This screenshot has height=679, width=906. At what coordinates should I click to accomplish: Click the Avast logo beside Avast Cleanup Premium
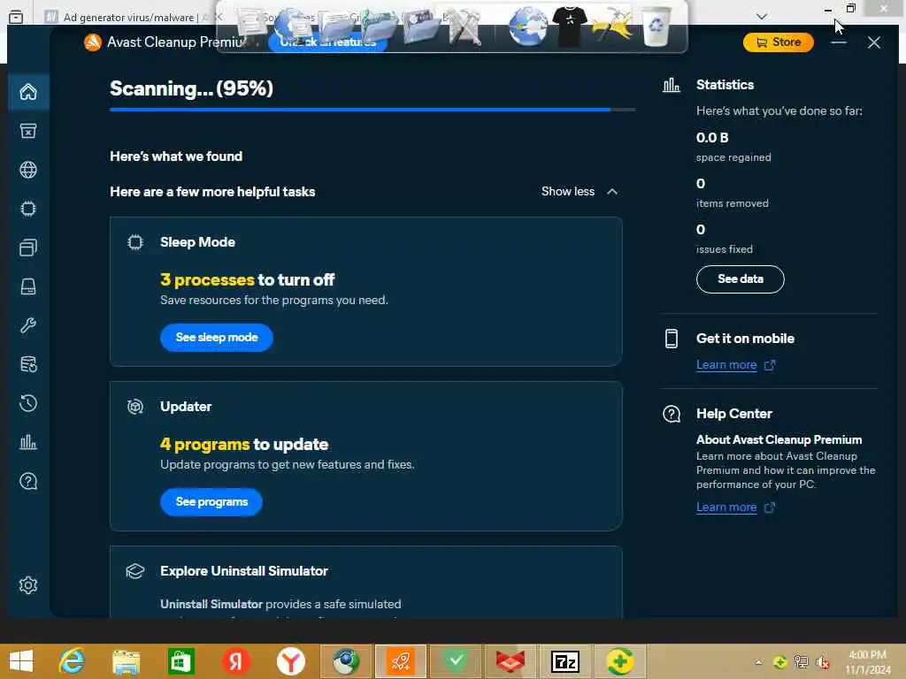(x=92, y=42)
